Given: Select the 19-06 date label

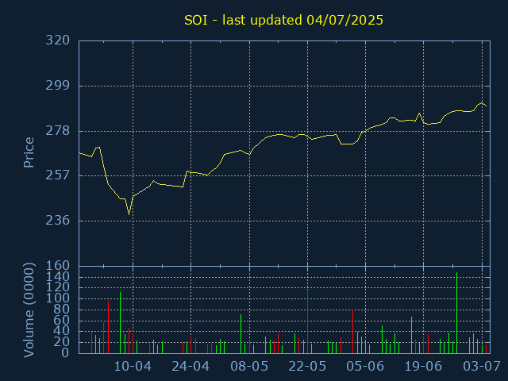Looking at the screenshot, I should point(423,367).
